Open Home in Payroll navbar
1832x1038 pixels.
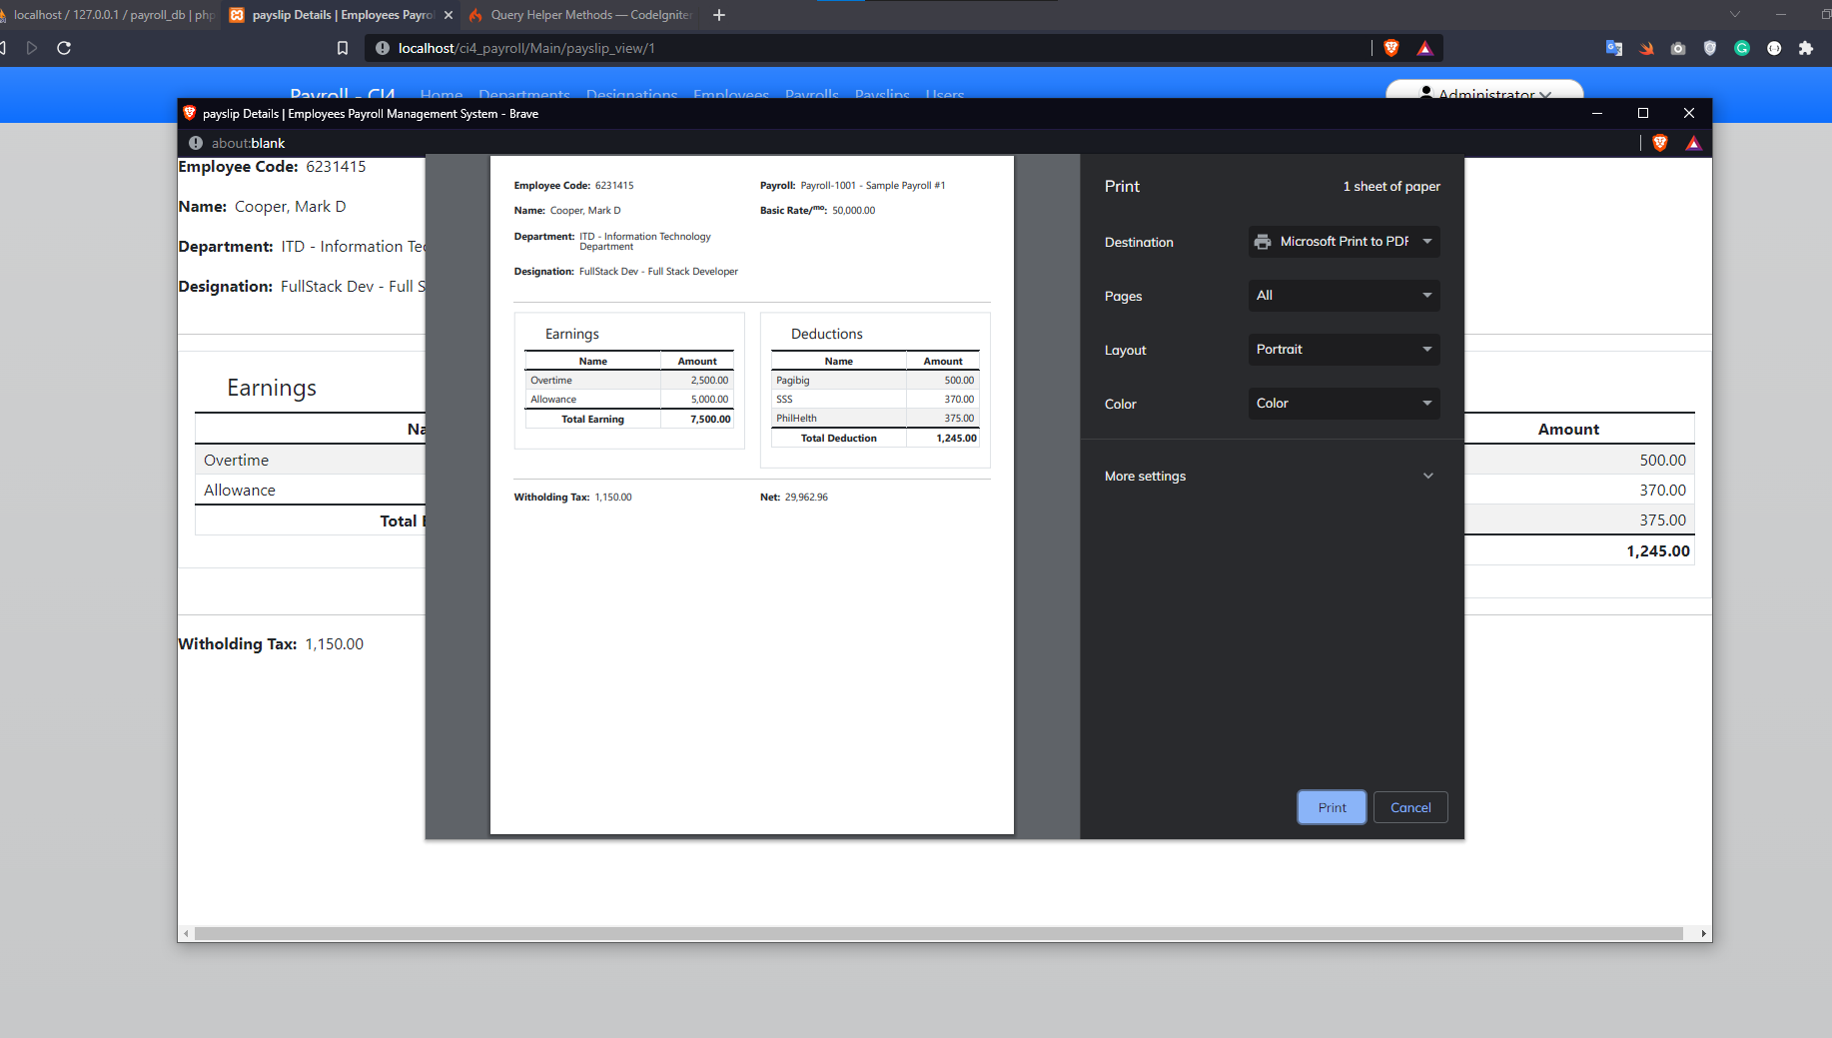442,95
